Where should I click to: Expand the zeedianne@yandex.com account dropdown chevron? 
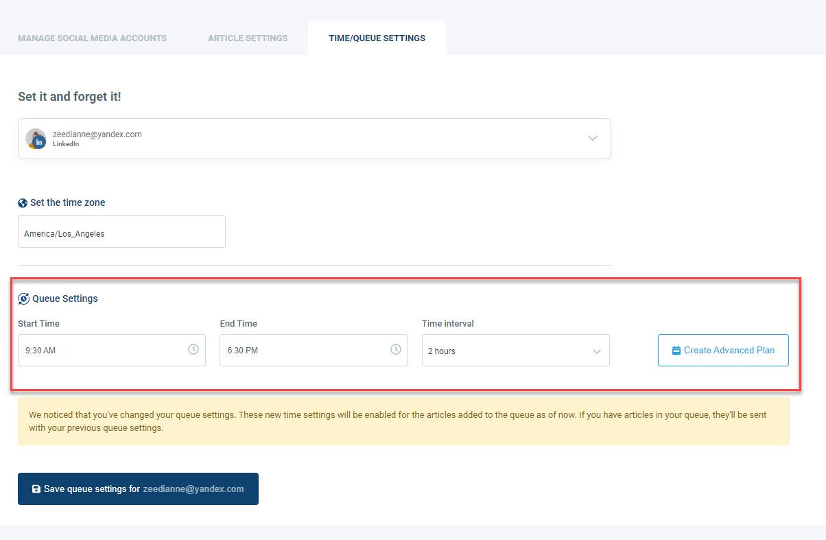pos(593,138)
